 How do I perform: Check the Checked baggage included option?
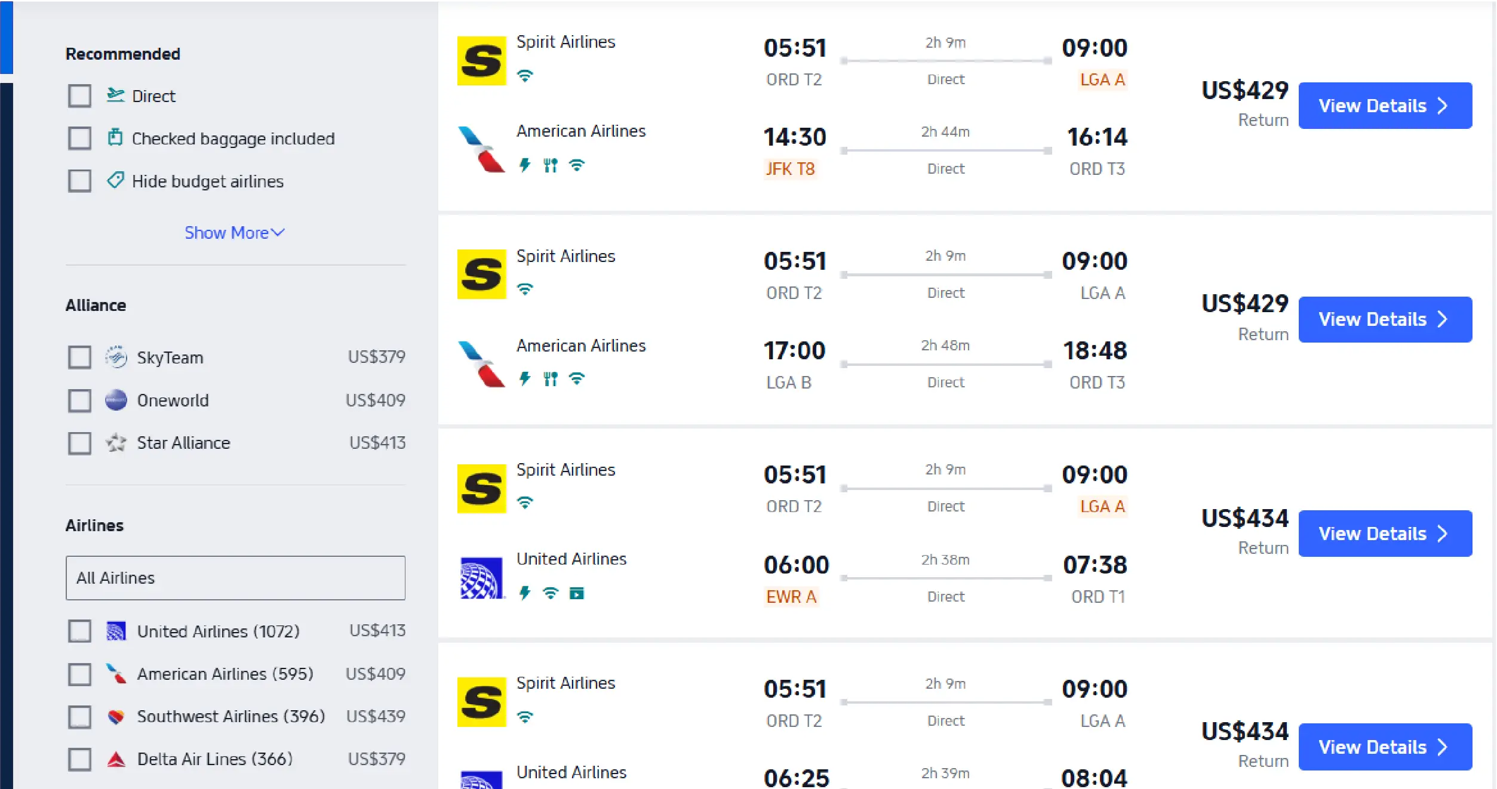click(79, 138)
